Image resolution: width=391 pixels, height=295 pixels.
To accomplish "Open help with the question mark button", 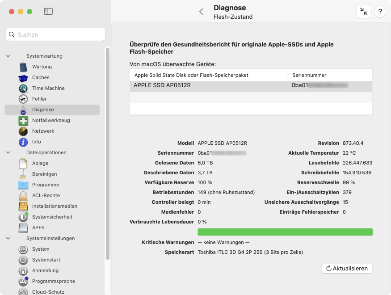I will coord(380,12).
